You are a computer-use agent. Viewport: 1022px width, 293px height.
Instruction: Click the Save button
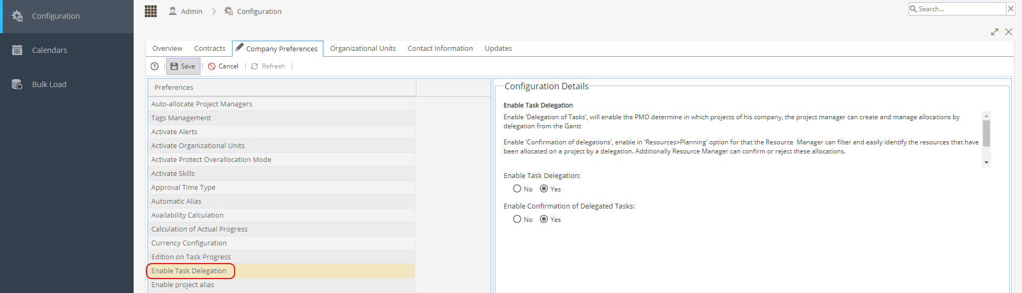[183, 66]
